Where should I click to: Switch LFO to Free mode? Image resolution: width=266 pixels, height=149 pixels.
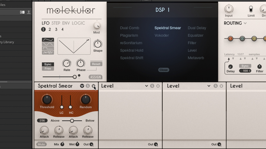tap(48, 69)
